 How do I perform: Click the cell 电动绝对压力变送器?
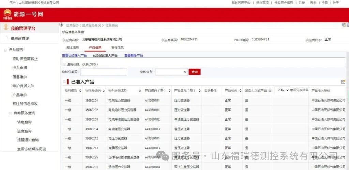pos(122,110)
